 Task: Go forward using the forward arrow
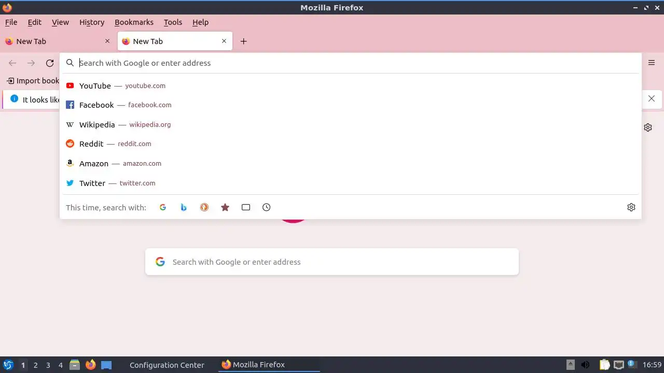click(x=31, y=63)
